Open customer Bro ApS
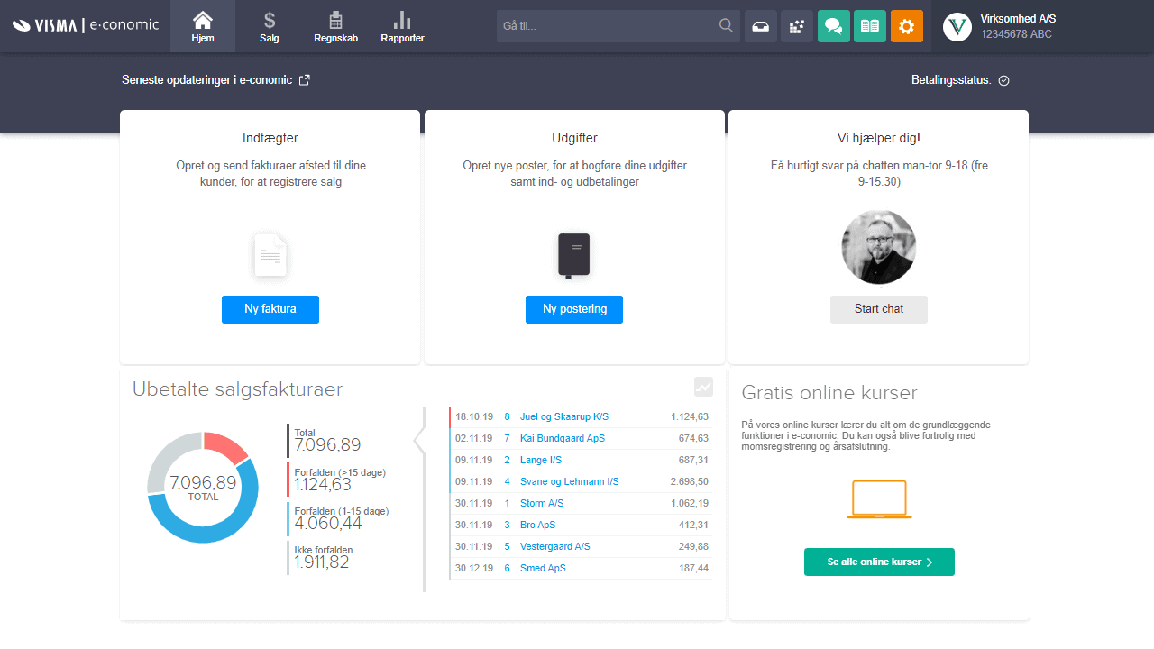Screen dimensions: 1154x649 pos(538,525)
